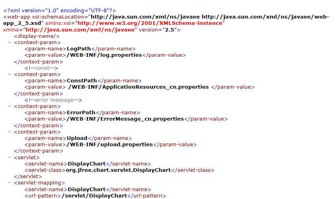Click the closing servlet tag
This screenshot has width=336, height=199.
pos(28,176)
